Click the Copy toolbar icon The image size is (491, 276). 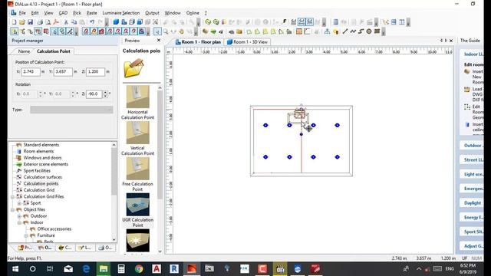tap(74, 22)
